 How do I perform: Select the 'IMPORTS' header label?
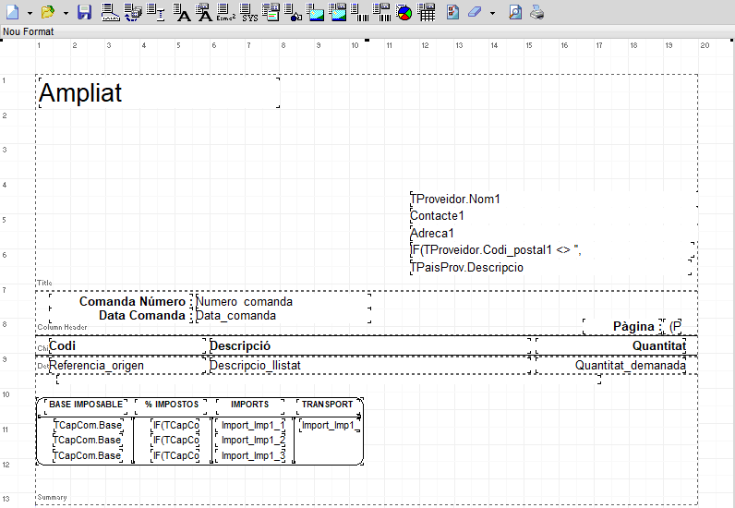tap(250, 405)
